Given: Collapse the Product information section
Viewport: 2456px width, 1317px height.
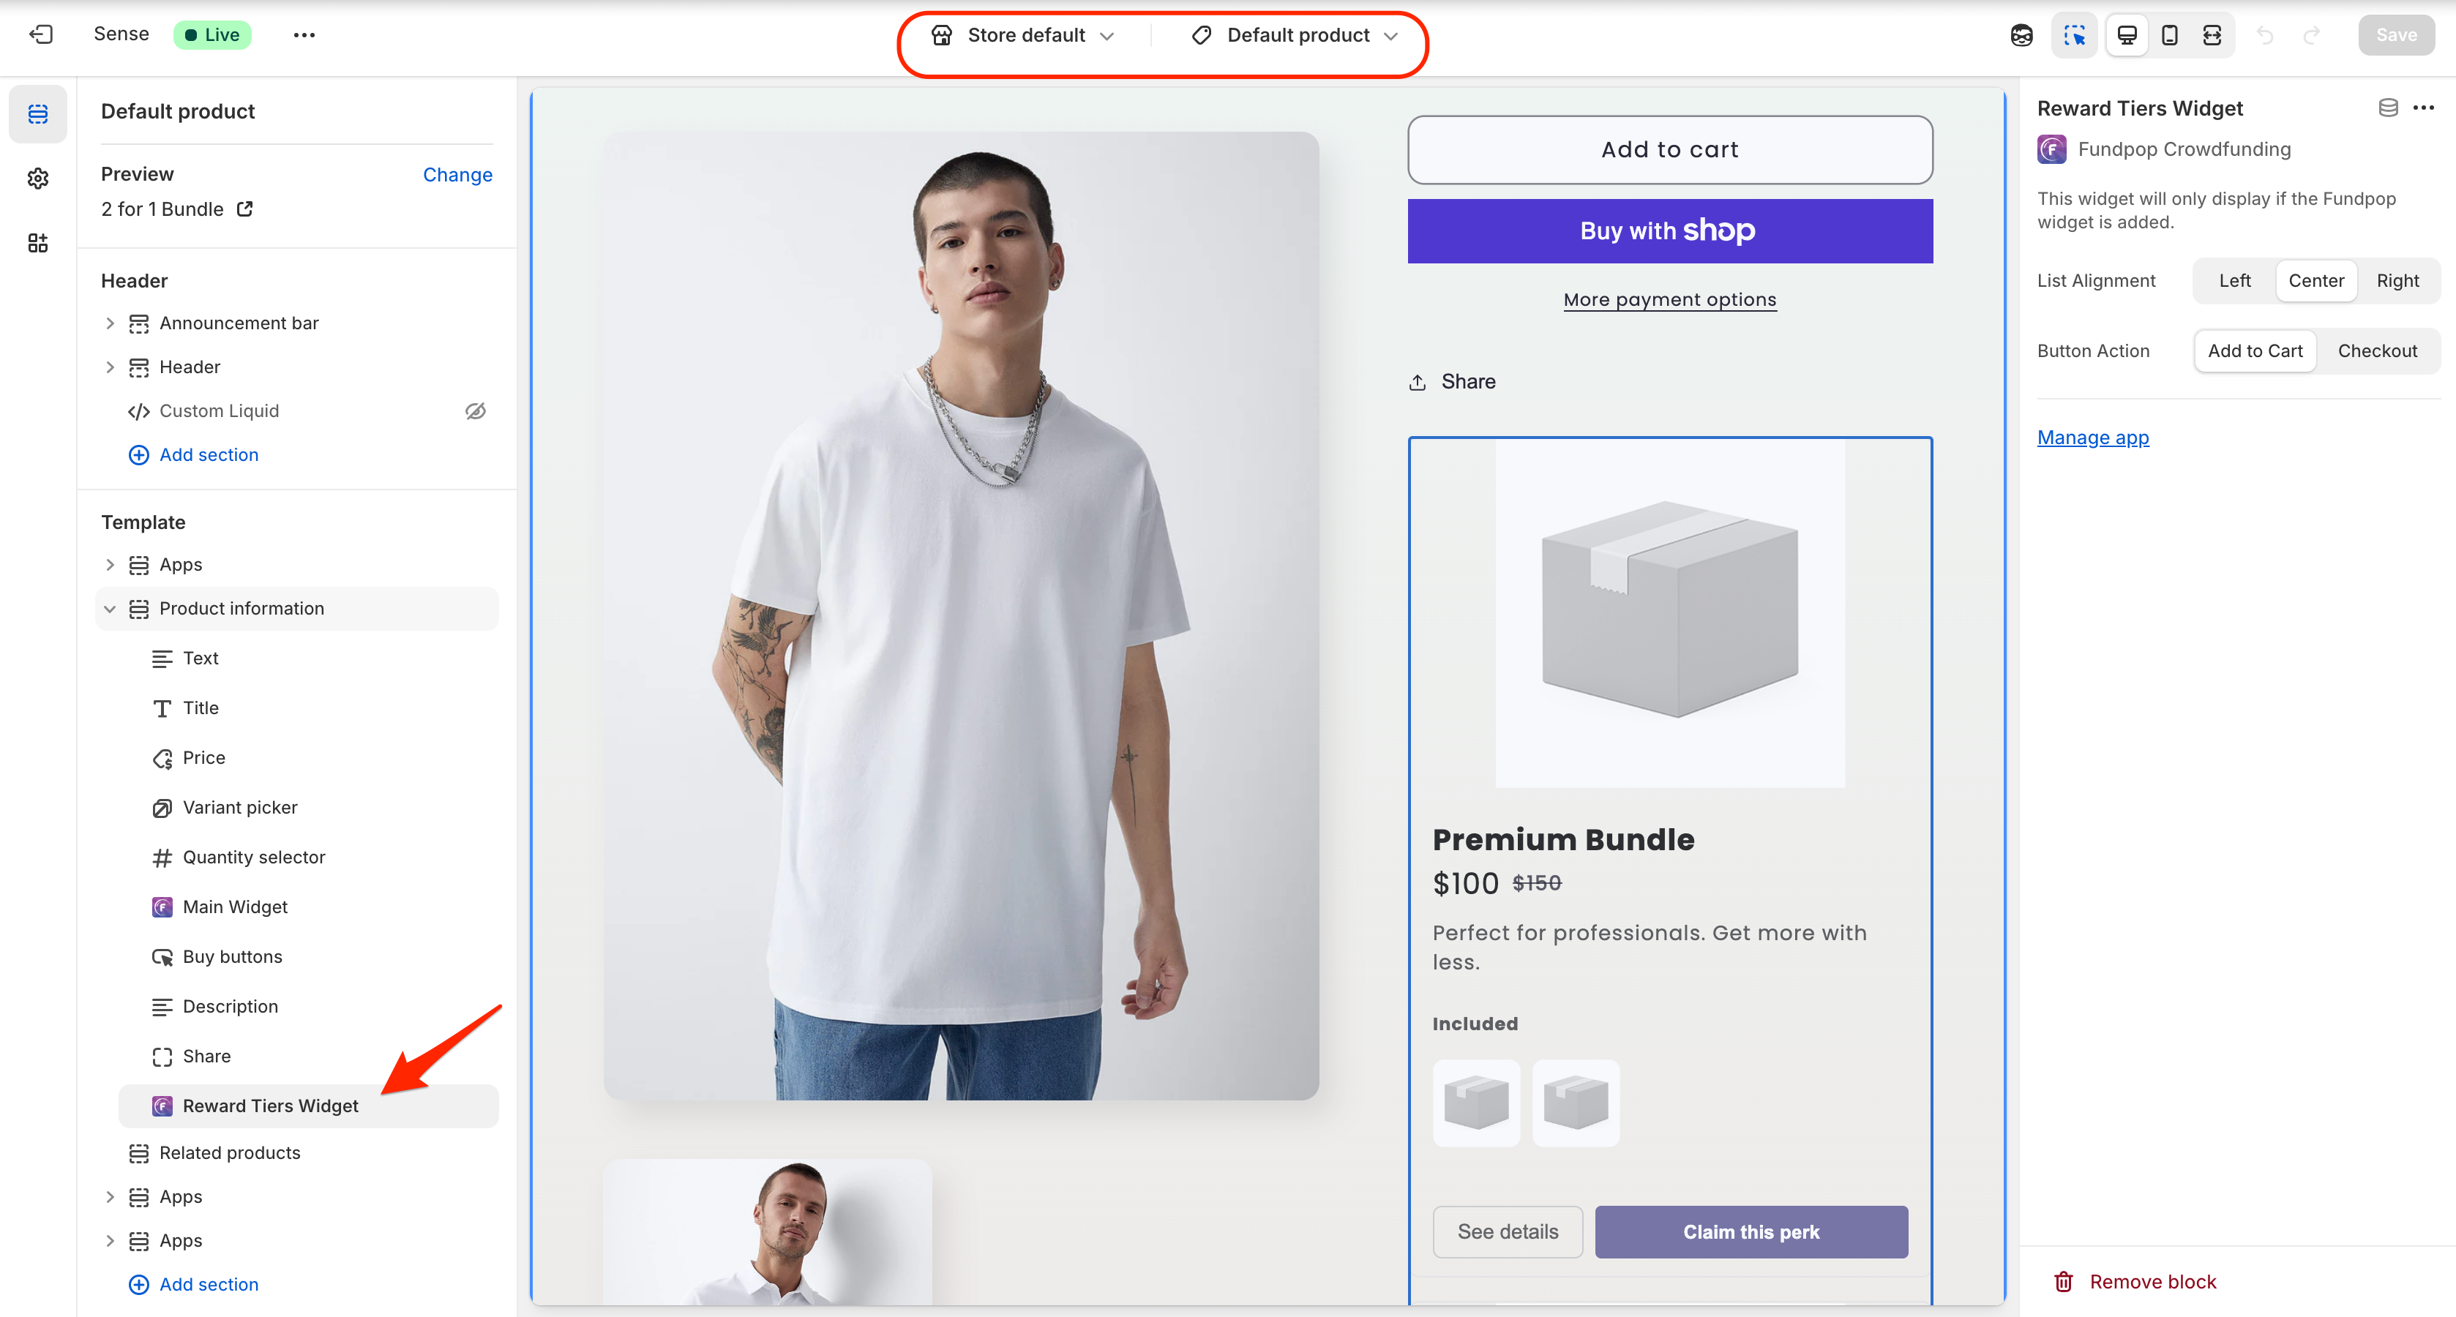Looking at the screenshot, I should click(110, 608).
